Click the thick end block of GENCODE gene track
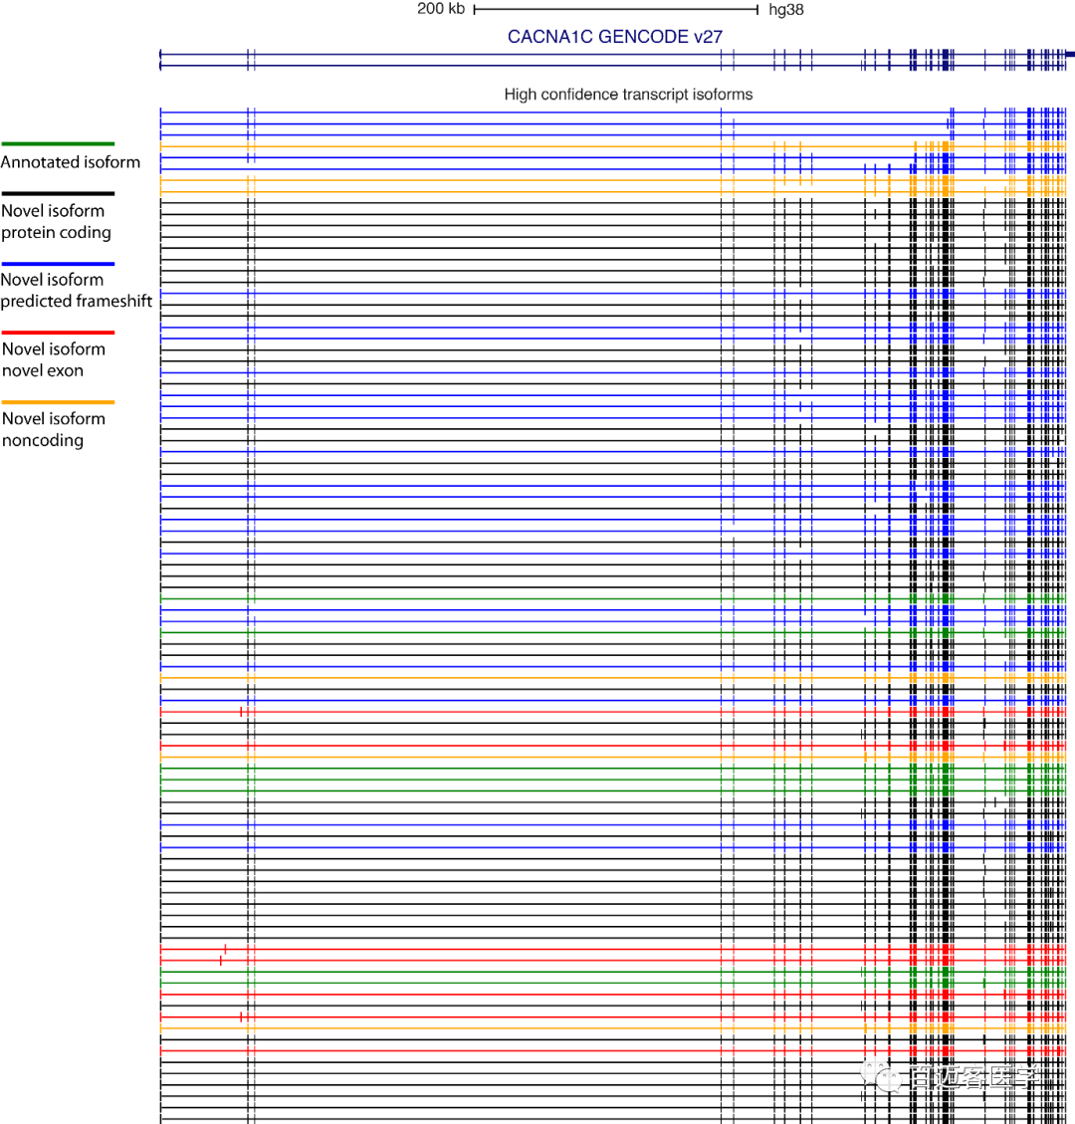The height and width of the screenshot is (1124, 1075). [1069, 54]
